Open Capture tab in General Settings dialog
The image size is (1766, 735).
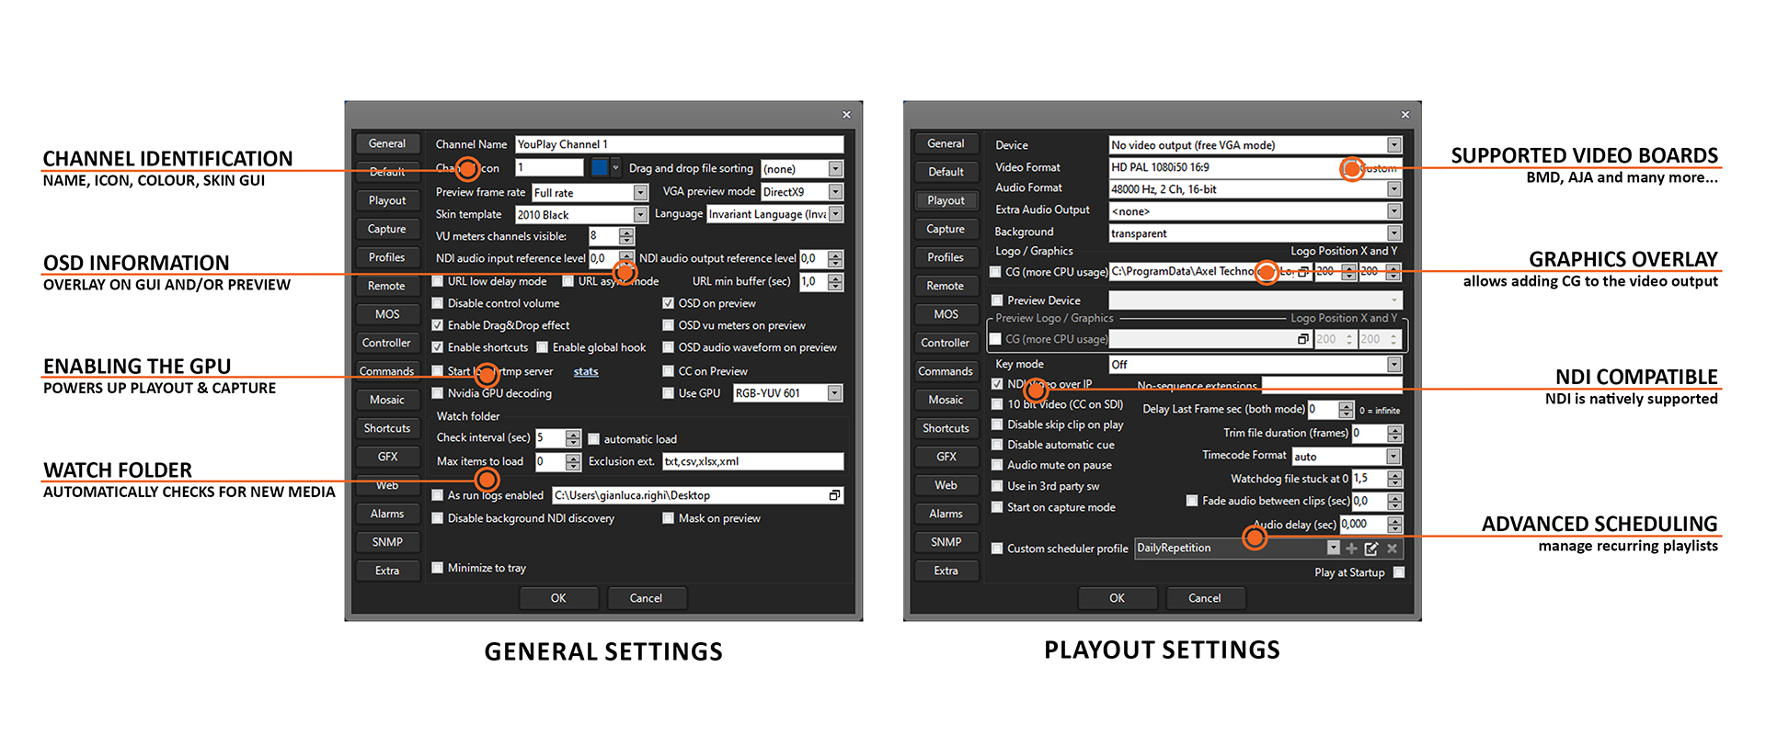pos(386,229)
